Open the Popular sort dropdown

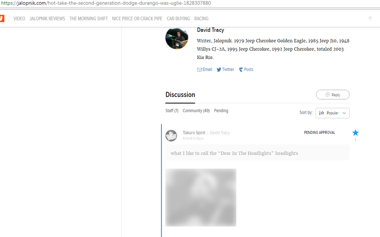pyautogui.click(x=332, y=113)
